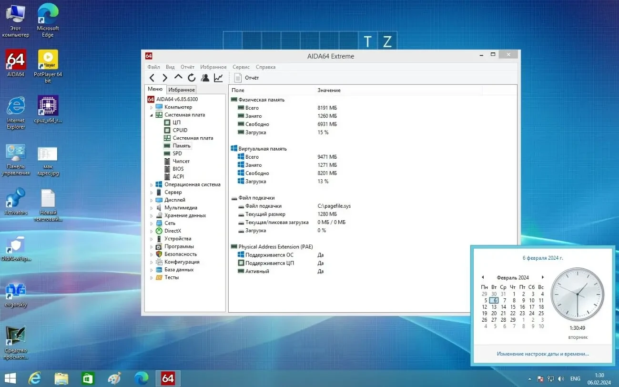Click the Windows Store taskbar icon
Image resolution: width=619 pixels, height=387 pixels.
(88, 378)
